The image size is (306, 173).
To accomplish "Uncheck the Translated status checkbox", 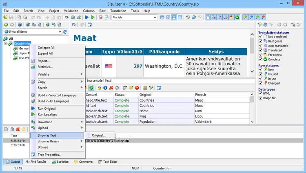I will point(260,50).
